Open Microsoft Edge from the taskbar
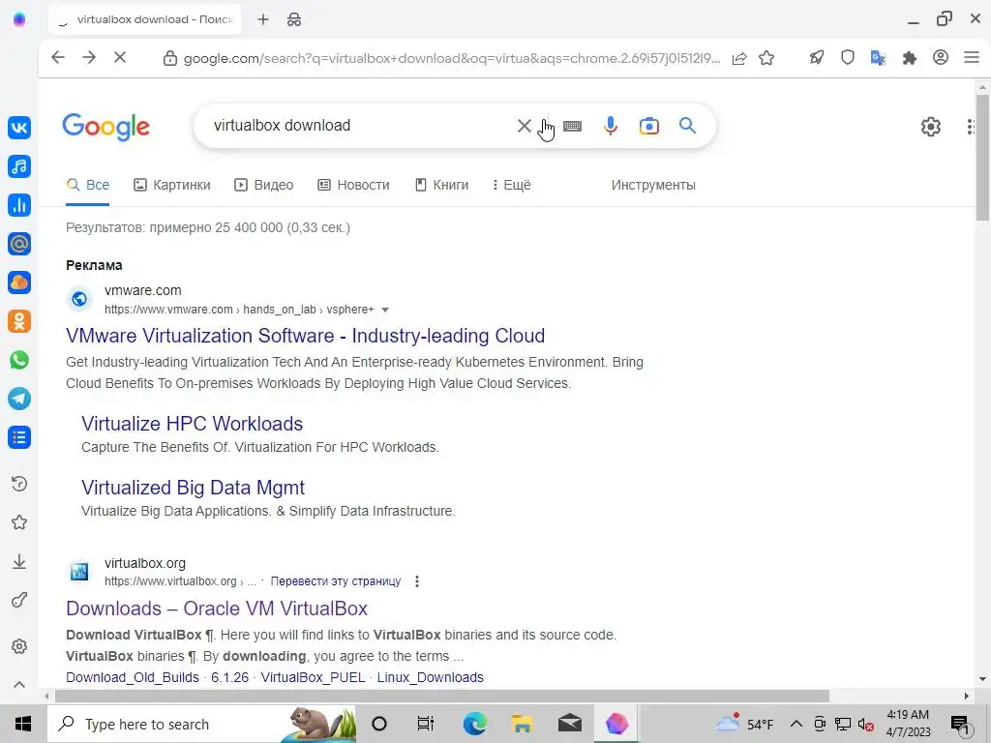The width and height of the screenshot is (991, 743). pos(475,724)
